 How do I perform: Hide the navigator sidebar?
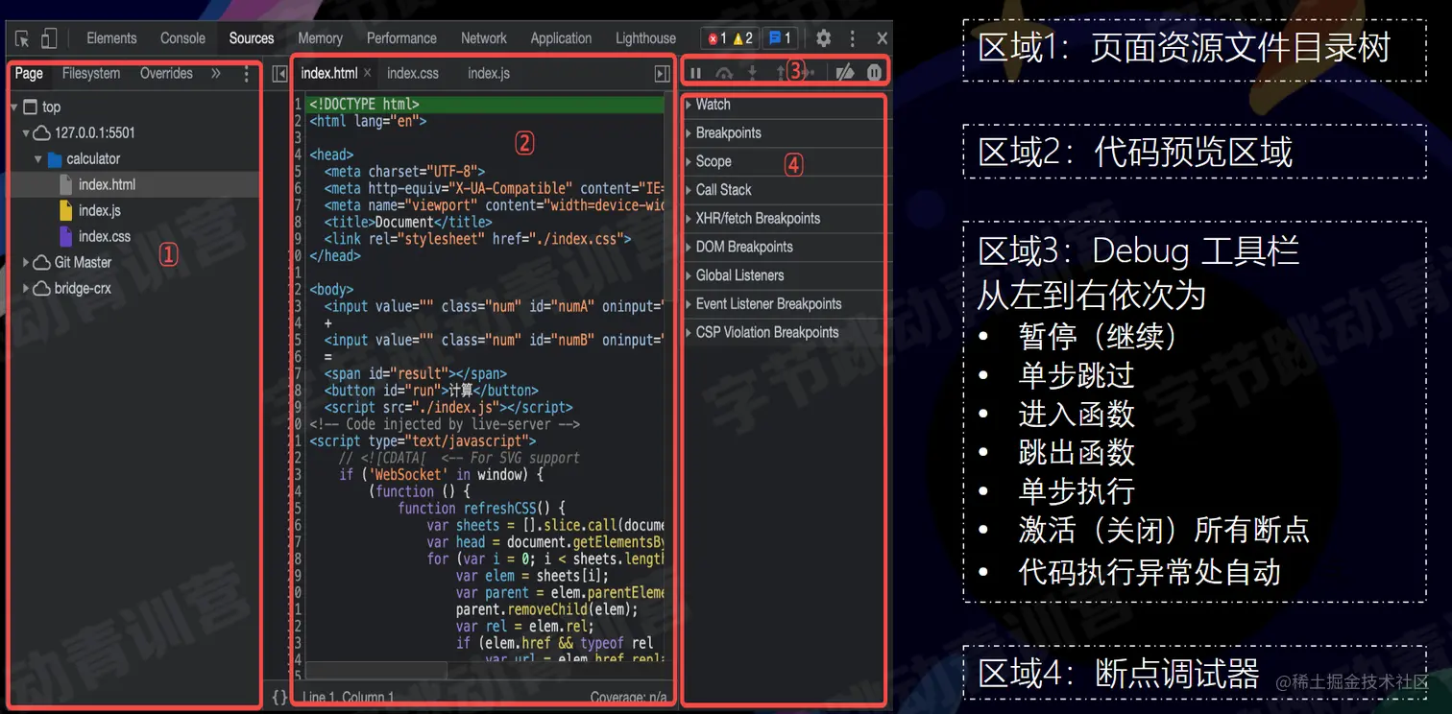279,74
